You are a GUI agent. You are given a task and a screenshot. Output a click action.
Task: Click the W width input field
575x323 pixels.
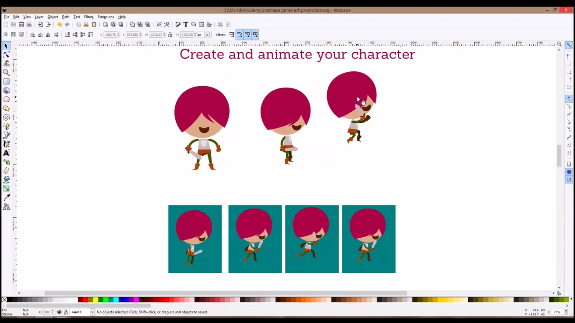[x=156, y=35]
